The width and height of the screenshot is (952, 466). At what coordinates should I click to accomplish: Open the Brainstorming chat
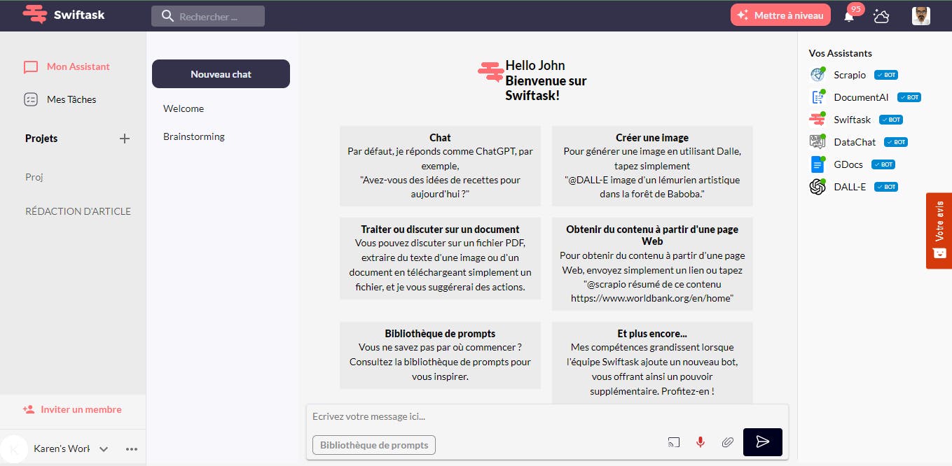[x=194, y=136]
